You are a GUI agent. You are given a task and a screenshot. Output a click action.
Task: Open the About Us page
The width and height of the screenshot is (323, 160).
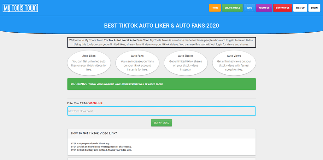pyautogui.click(x=264, y=8)
